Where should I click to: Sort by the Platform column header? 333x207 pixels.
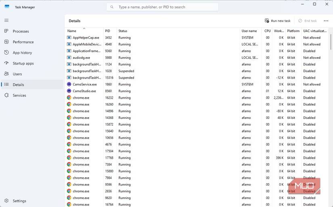pyautogui.click(x=293, y=31)
